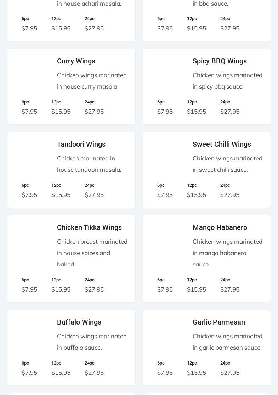278x395 pixels.
Task: Select 6pc price for Mango Habanero
Action: click(165, 285)
